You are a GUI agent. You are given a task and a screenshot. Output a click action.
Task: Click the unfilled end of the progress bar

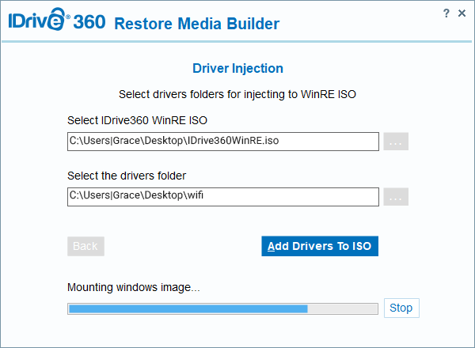(x=343, y=308)
